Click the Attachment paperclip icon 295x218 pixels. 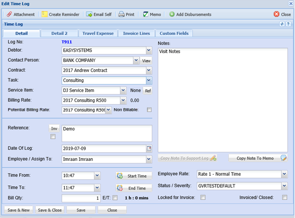[9, 15]
